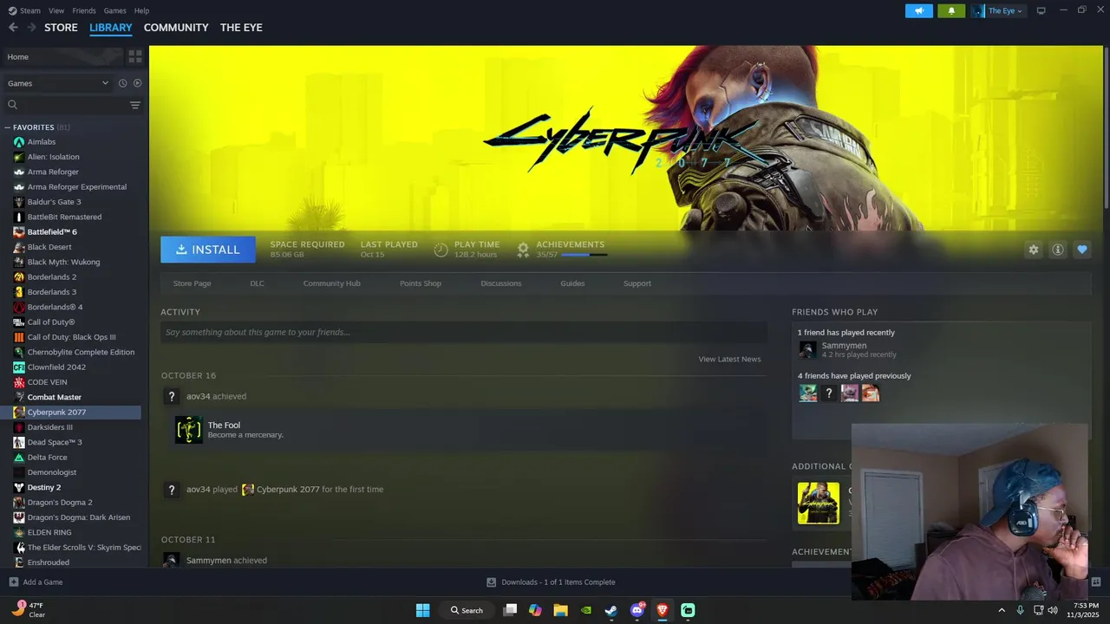This screenshot has height=624, width=1110.
Task: Click the Big Picture mode monitor icon
Action: (1041, 10)
